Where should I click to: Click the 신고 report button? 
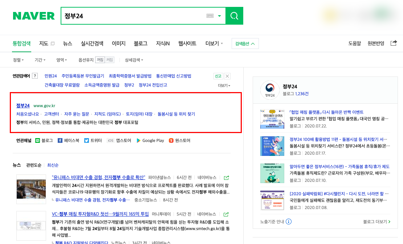(218, 76)
